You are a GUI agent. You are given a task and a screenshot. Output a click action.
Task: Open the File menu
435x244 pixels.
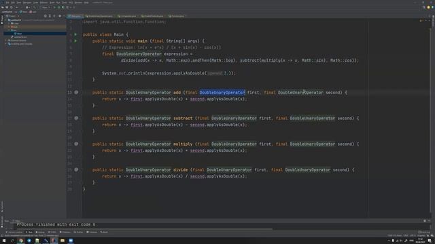pos(7,3)
